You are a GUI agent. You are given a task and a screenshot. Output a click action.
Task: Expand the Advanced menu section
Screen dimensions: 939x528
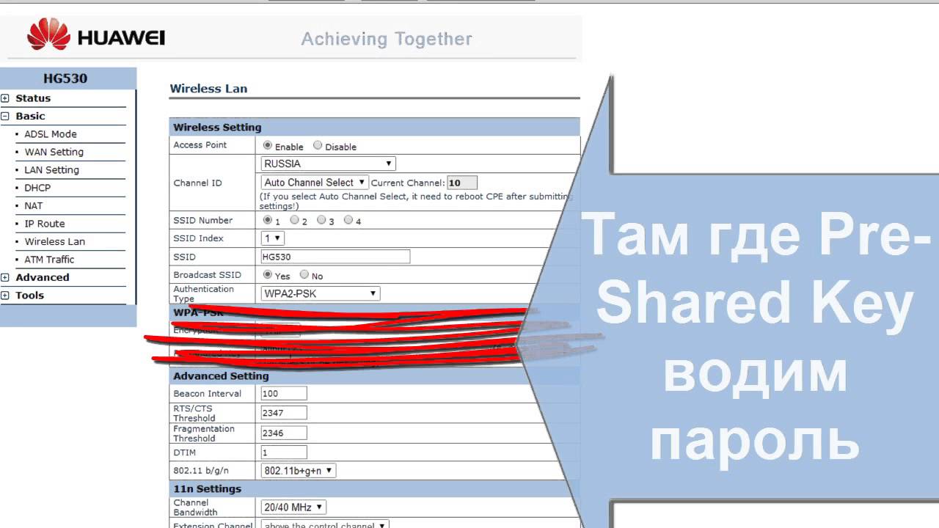coord(5,277)
